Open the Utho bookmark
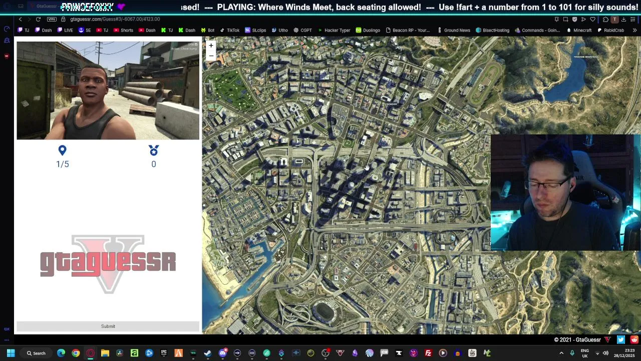 coord(279,30)
